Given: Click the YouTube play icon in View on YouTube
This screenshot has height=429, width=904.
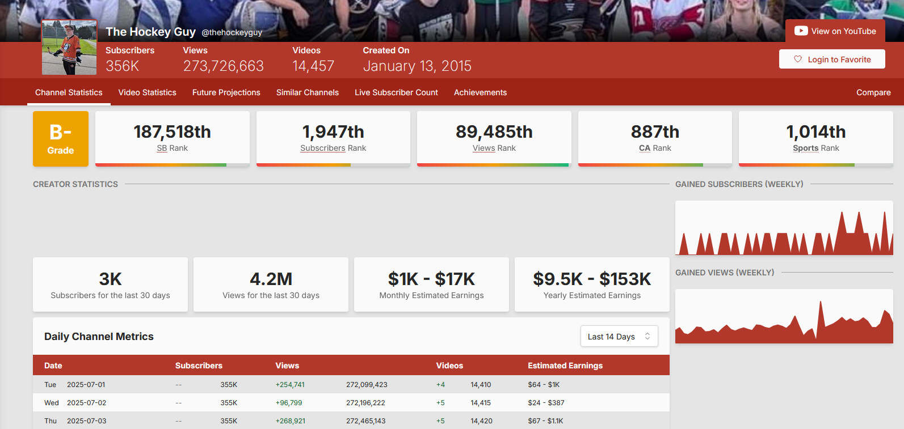Looking at the screenshot, I should pyautogui.click(x=801, y=31).
